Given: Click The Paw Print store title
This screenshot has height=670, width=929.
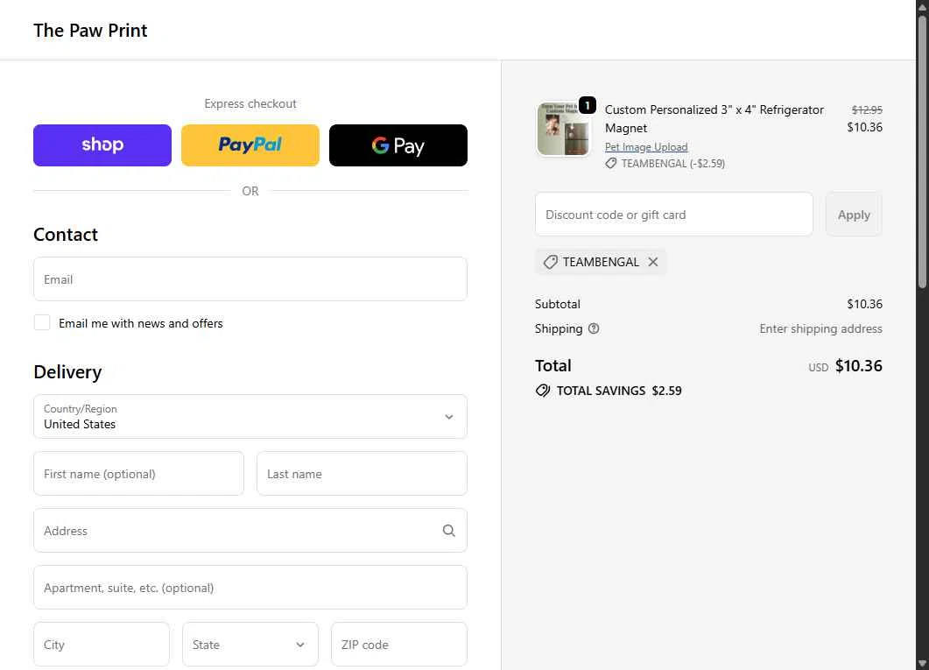Looking at the screenshot, I should [90, 30].
